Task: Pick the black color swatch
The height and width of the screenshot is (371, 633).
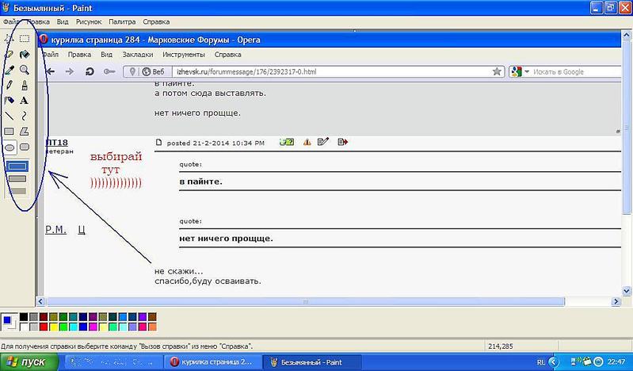Action: (x=24, y=317)
